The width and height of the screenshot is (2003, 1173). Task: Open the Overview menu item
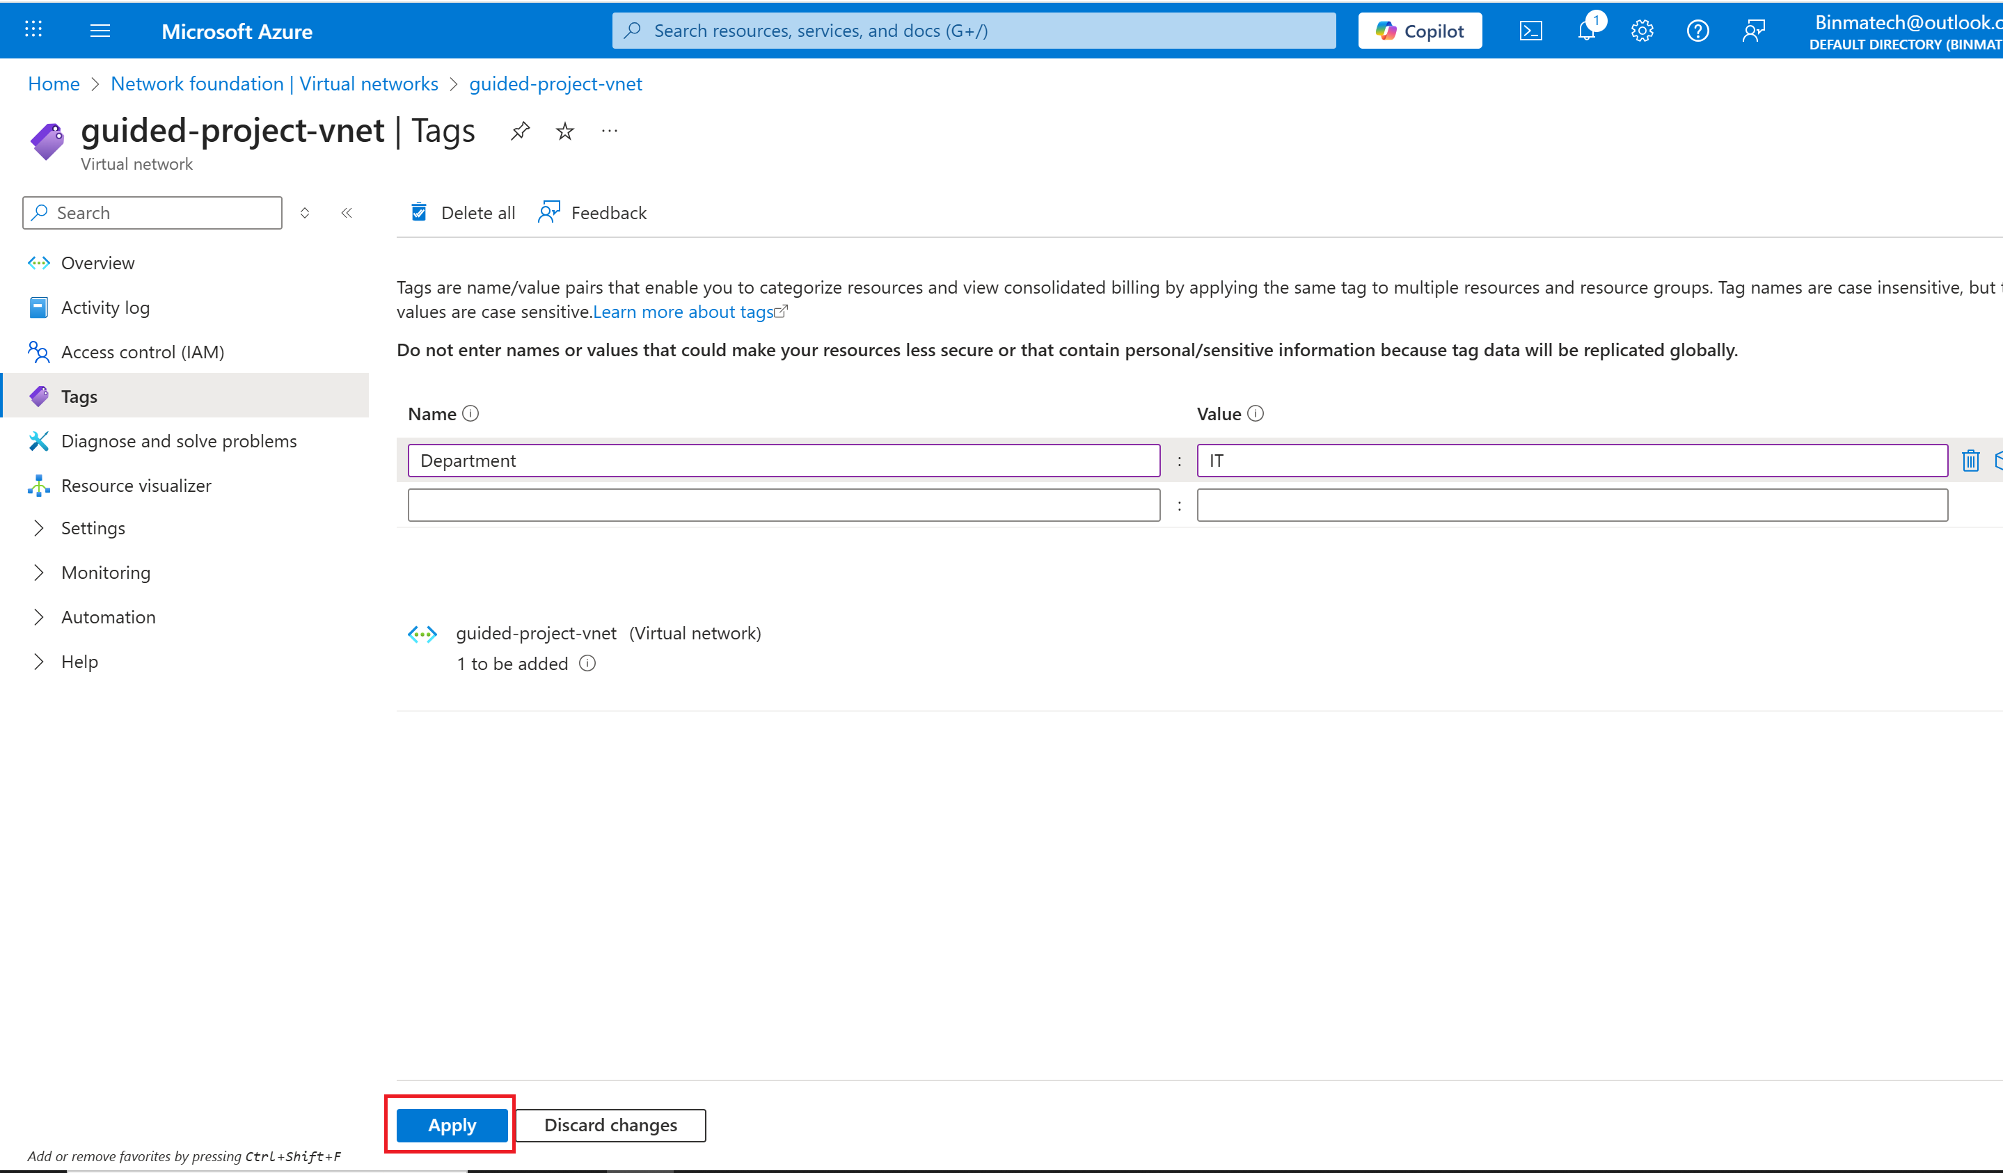point(97,263)
